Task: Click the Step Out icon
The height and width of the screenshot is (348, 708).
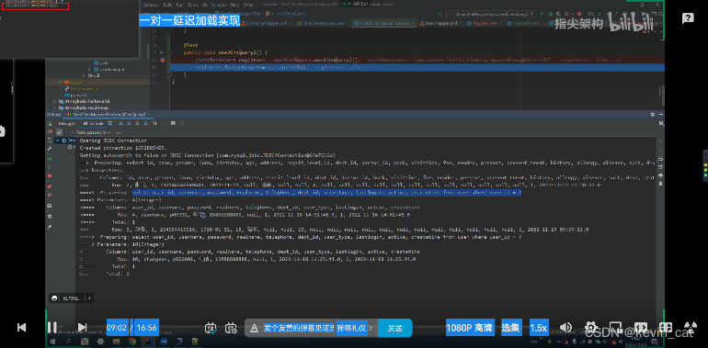Action: (x=146, y=123)
